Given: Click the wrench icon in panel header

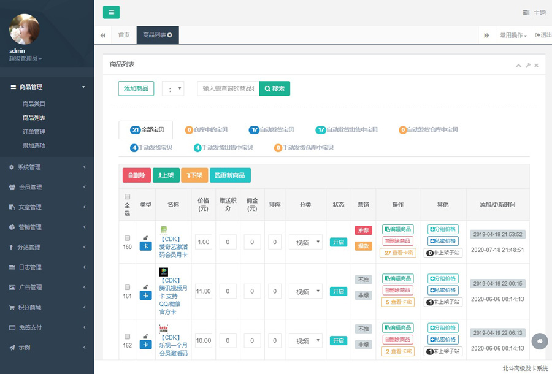Looking at the screenshot, I should [527, 65].
